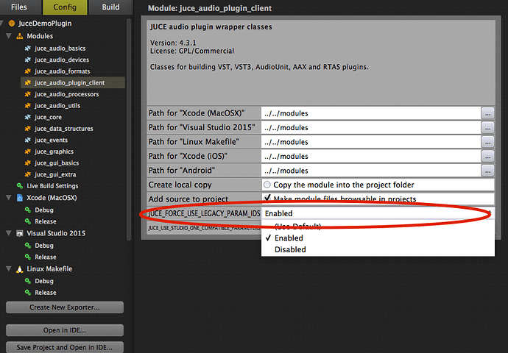Image resolution: width=508 pixels, height=353 pixels.
Task: Collapse the Linux Makefile exporter node
Action: 9,269
